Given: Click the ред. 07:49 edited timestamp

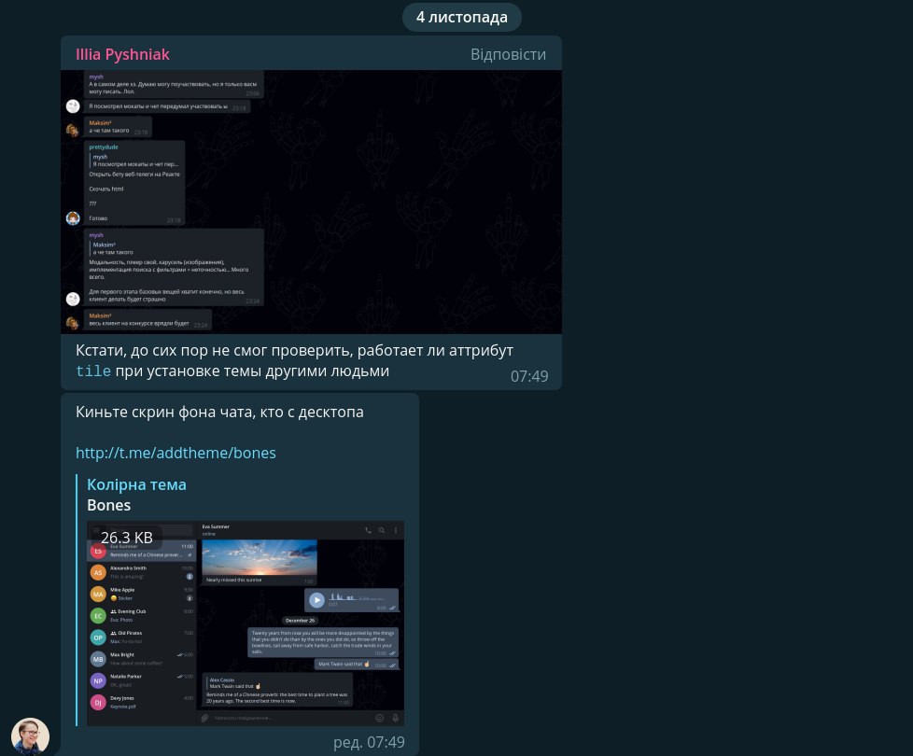Looking at the screenshot, I should tap(369, 742).
